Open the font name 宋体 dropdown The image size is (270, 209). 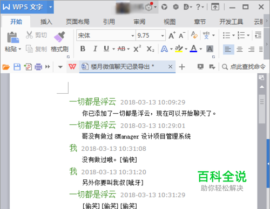(133, 36)
